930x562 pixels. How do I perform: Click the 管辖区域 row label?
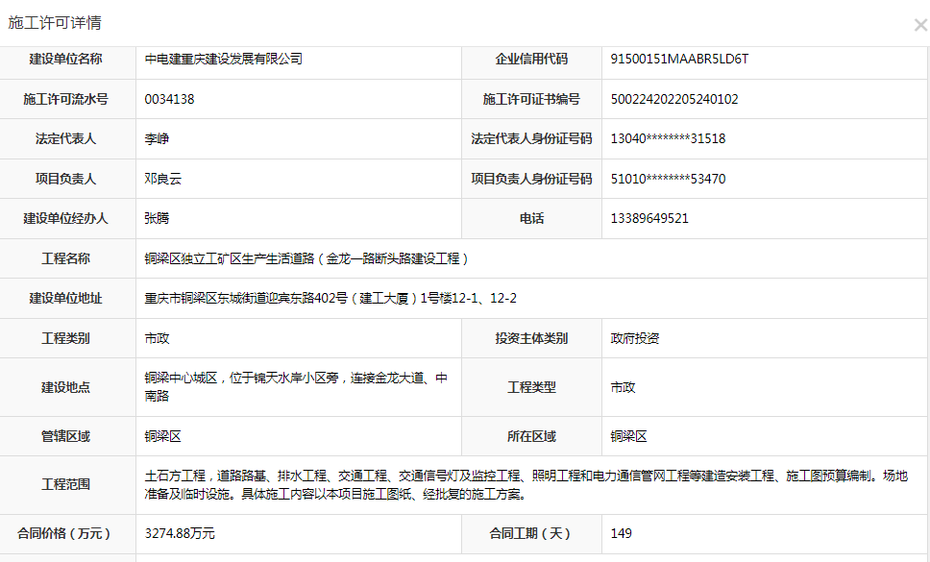(65, 436)
